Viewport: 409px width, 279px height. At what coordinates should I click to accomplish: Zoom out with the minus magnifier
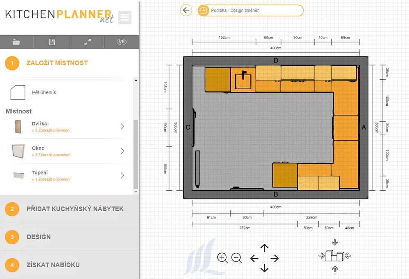click(x=237, y=258)
